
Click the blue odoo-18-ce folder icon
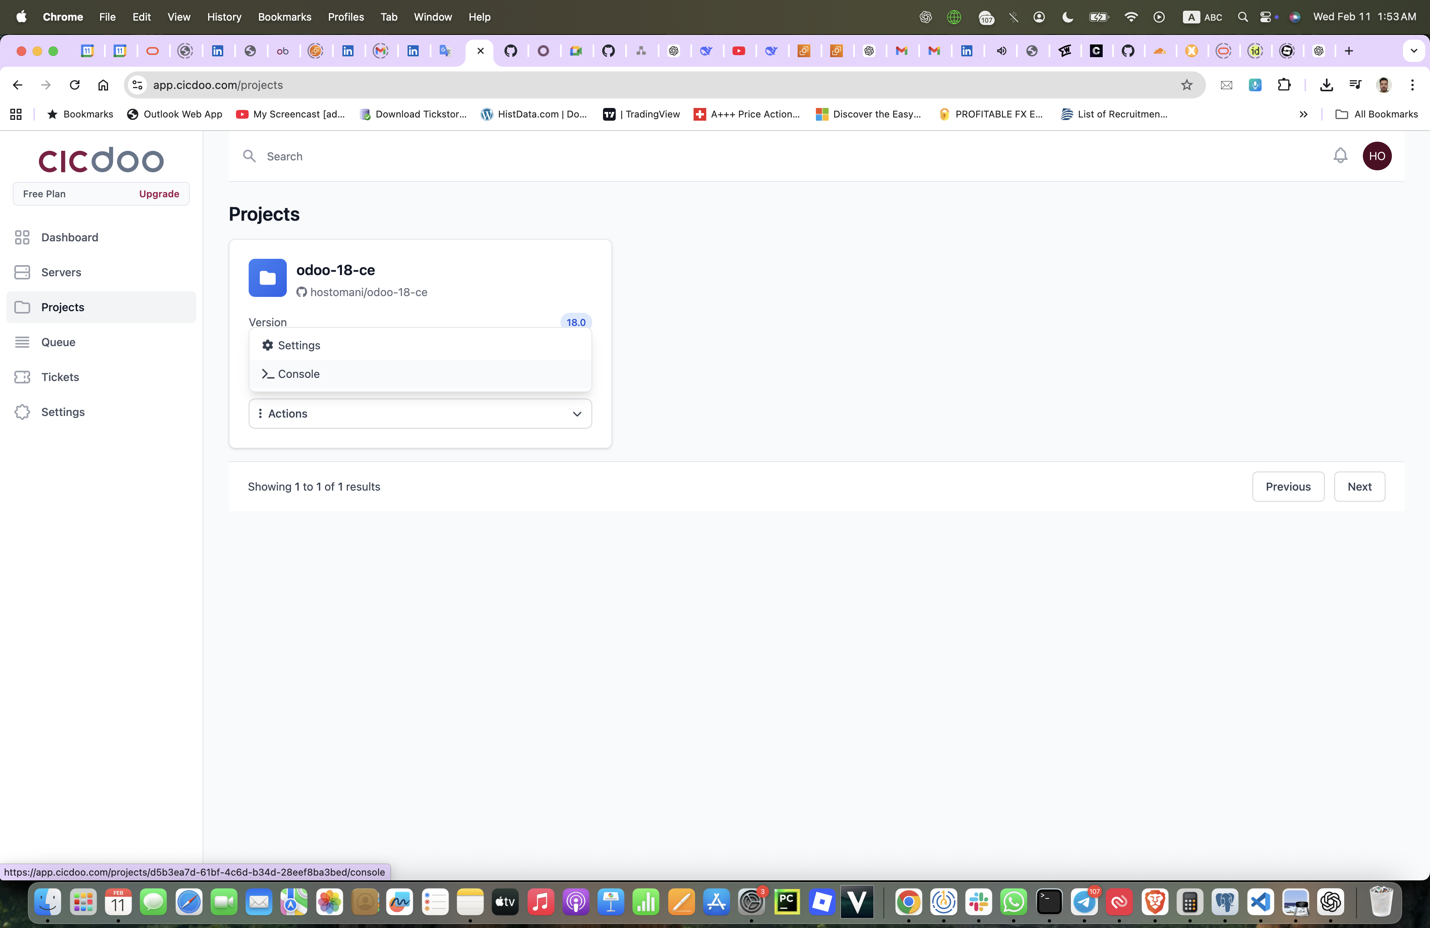pos(267,278)
